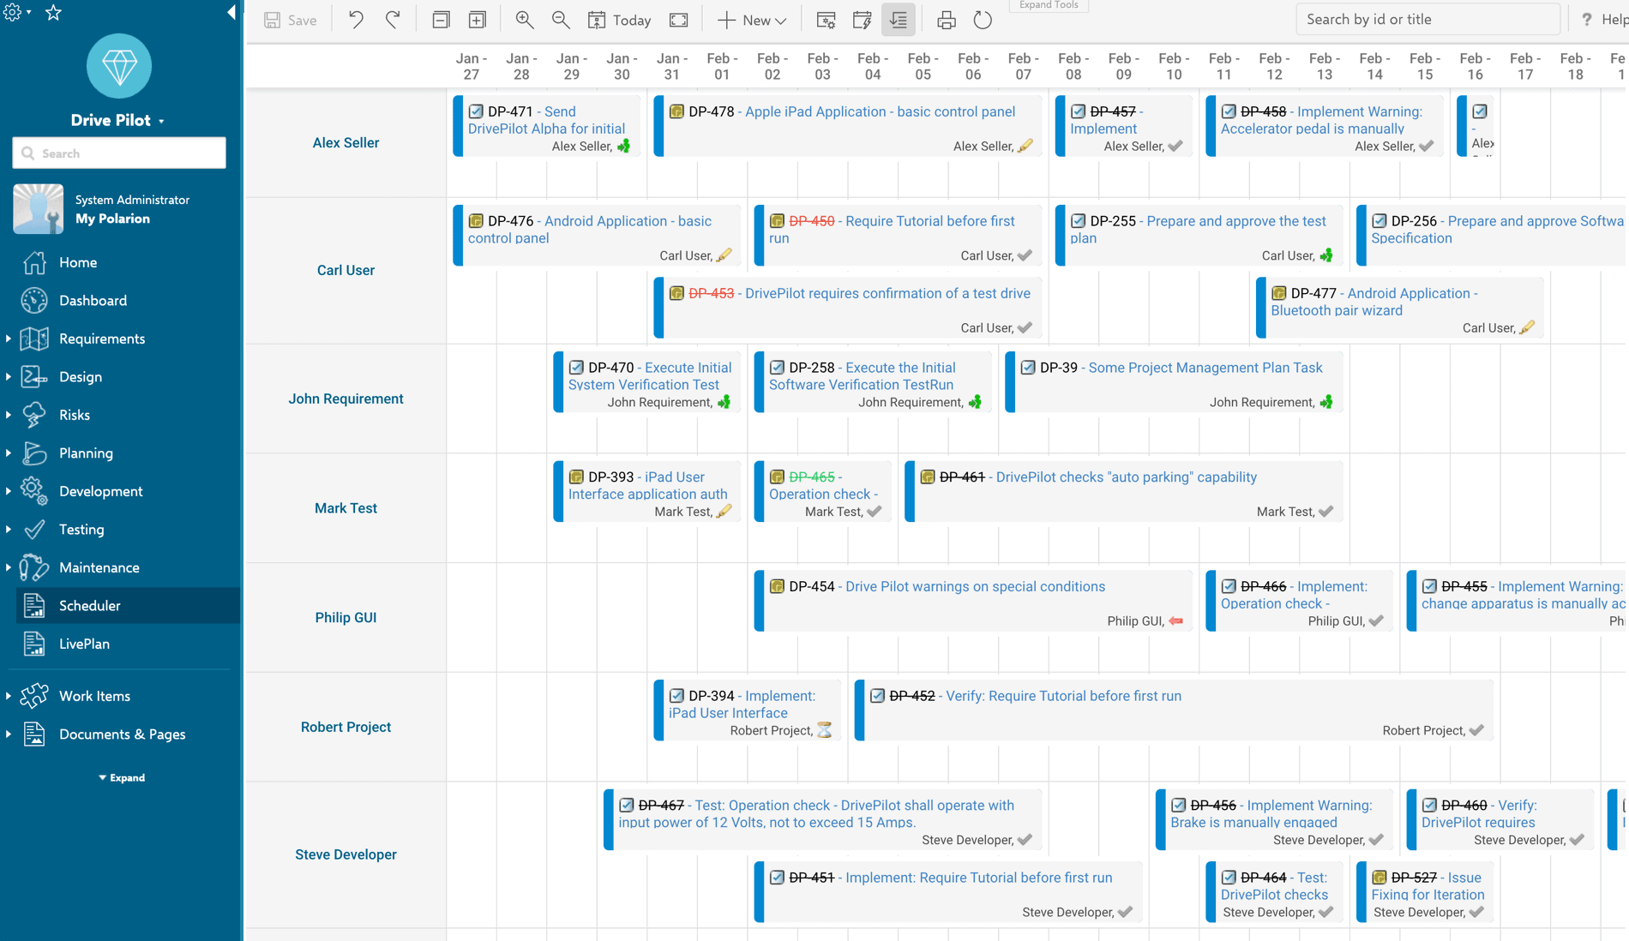Collapse the sidebar with the arrow
Viewport: 1629px width, 941px height.
click(231, 12)
